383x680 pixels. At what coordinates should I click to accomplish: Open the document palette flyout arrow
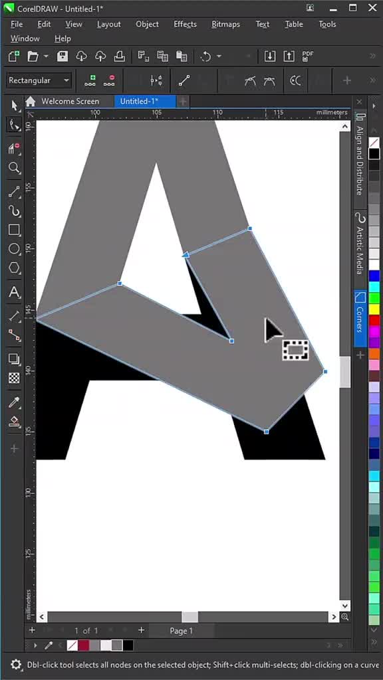click(35, 645)
